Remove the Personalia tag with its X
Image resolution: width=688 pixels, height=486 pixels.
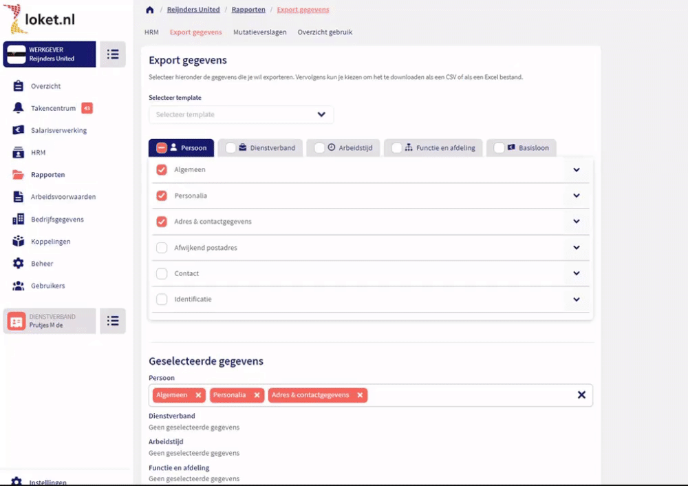[257, 395]
